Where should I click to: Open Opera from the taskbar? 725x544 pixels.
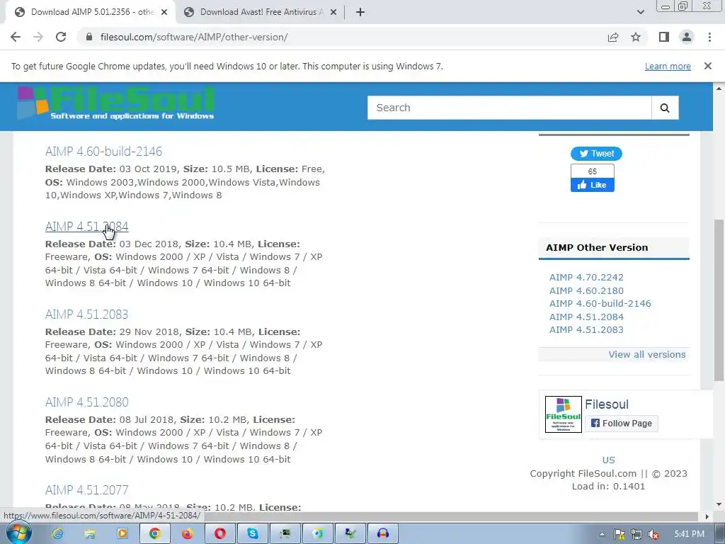pyautogui.click(x=220, y=534)
